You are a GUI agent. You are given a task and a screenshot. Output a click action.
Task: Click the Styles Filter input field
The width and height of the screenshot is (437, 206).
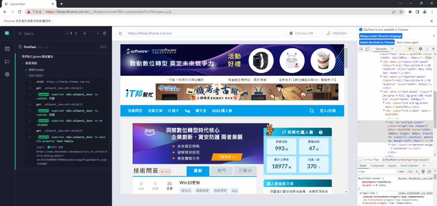(x=377, y=172)
